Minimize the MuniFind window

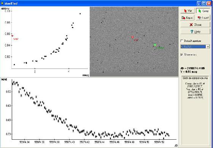(199, 3)
